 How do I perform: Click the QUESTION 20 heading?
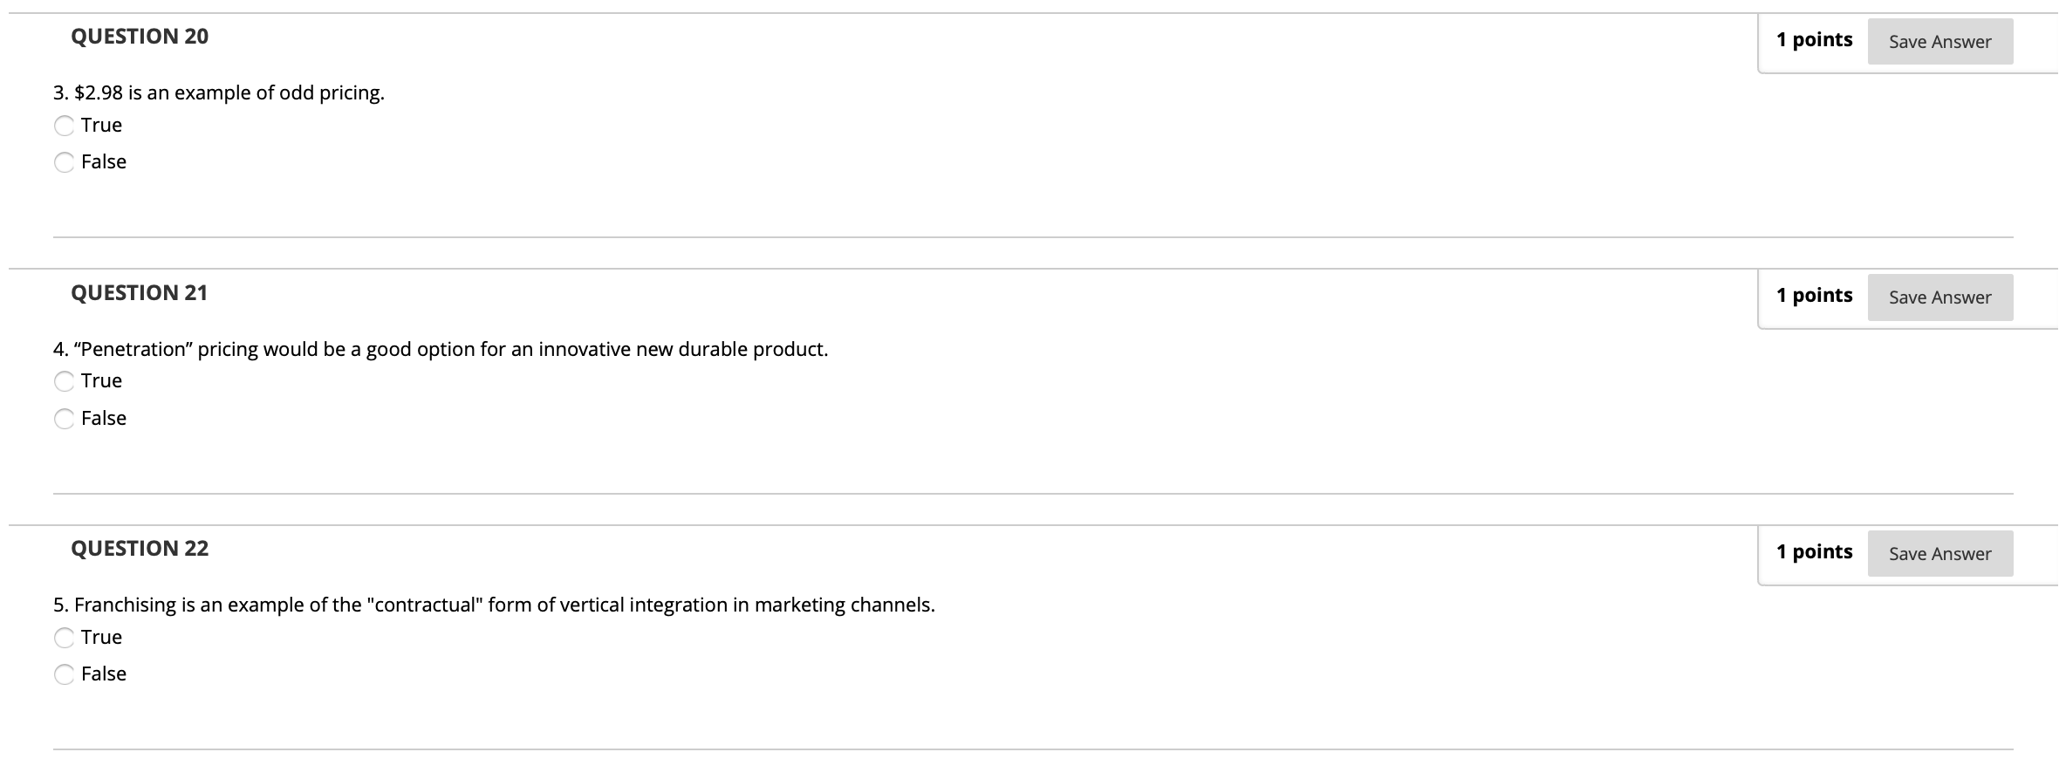(140, 37)
